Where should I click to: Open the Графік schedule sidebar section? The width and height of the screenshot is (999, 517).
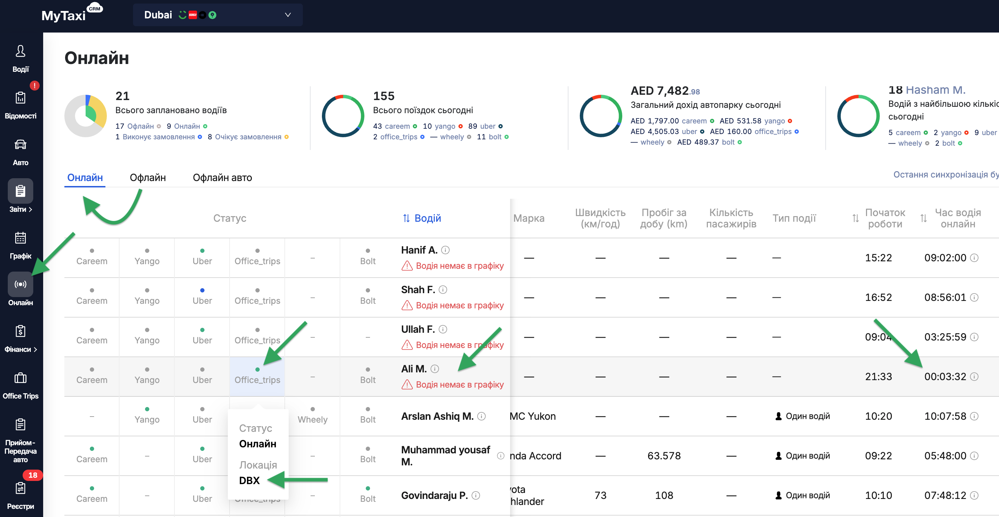pos(20,245)
